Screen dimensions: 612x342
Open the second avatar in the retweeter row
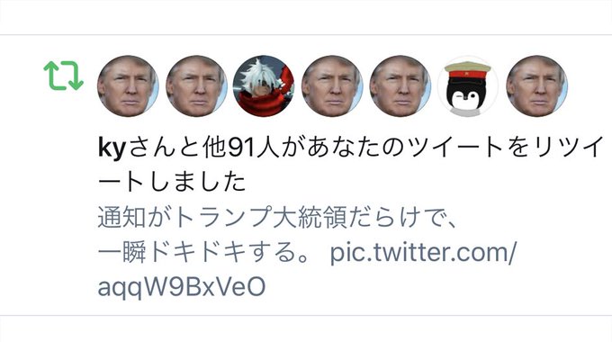click(x=196, y=85)
